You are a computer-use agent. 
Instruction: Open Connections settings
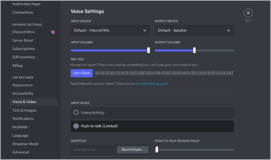(x=22, y=12)
